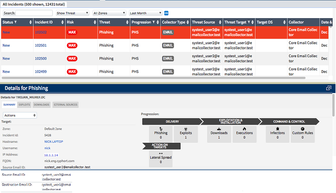This screenshot has width=336, height=193.
Task: Pop out the Details for Phishing panel
Action: pos(329,88)
